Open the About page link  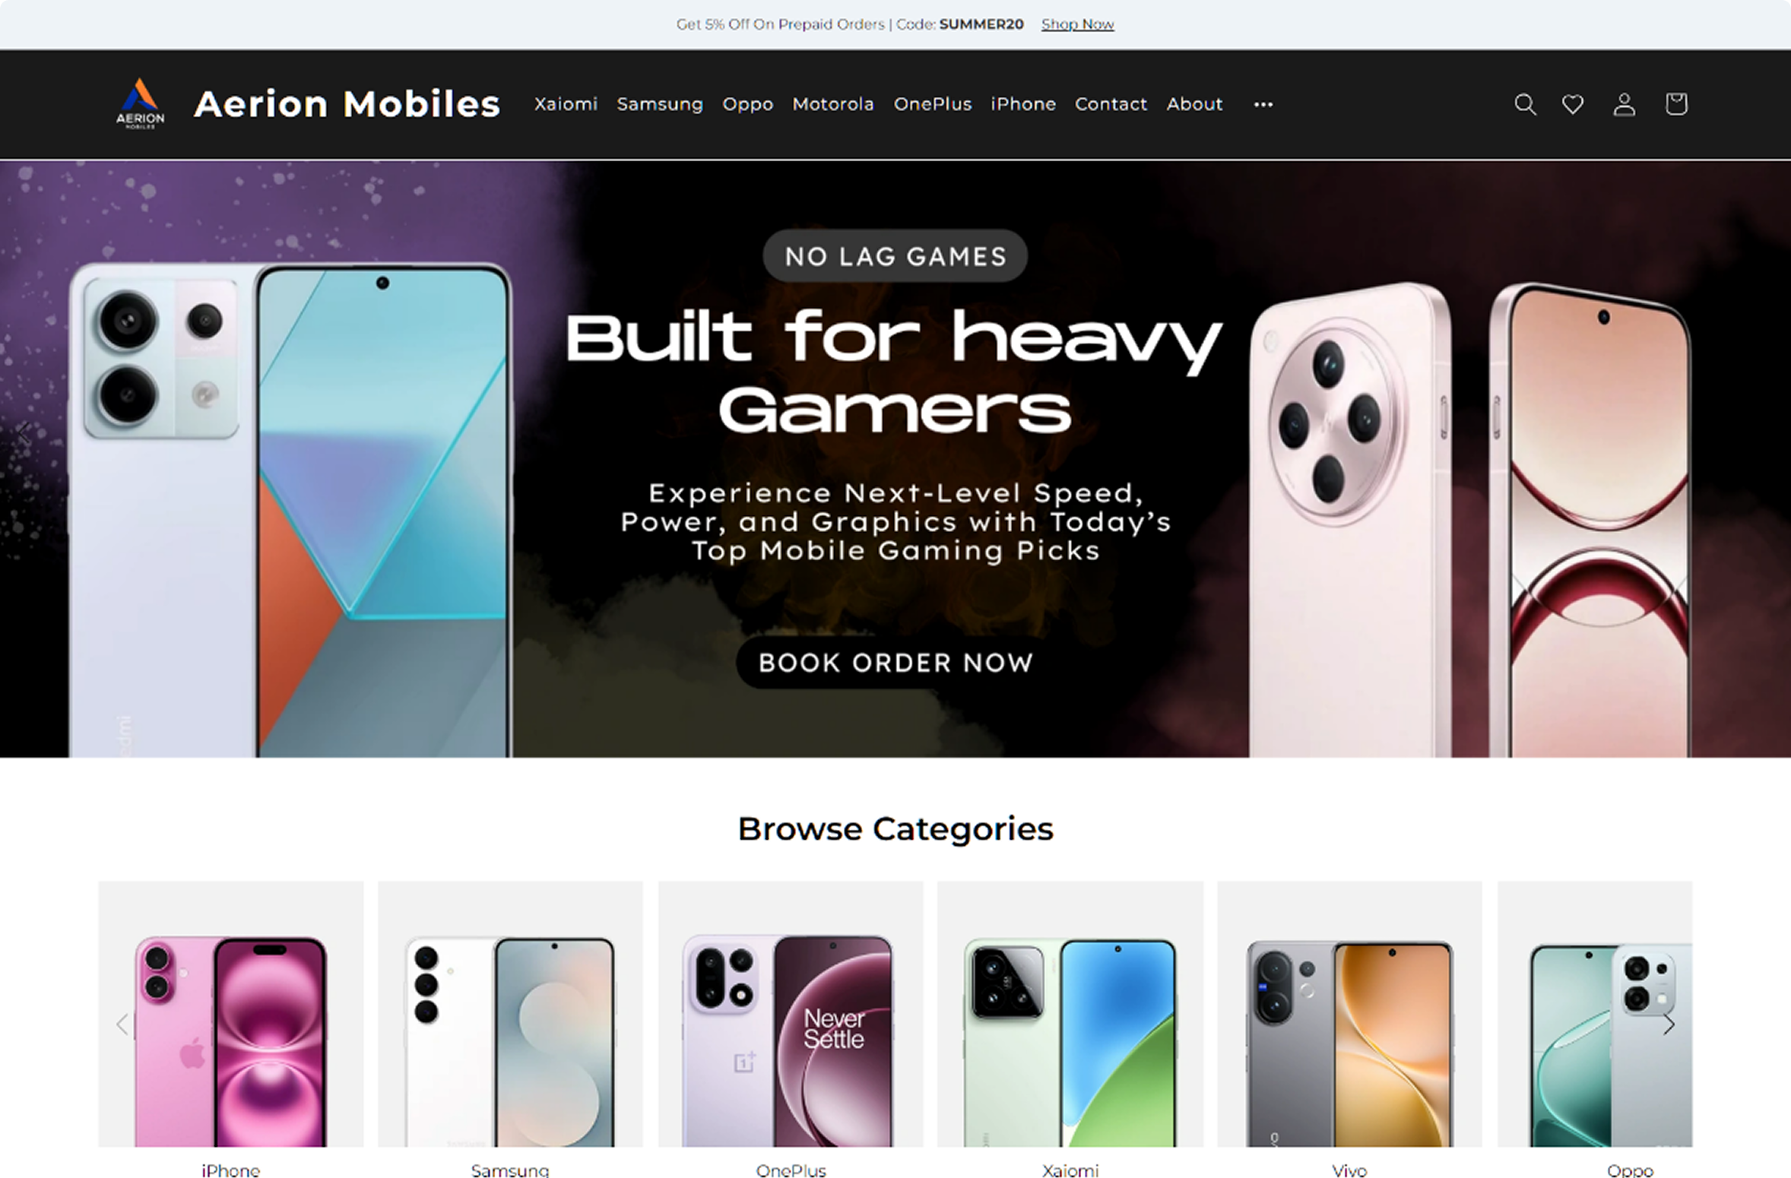tap(1194, 104)
